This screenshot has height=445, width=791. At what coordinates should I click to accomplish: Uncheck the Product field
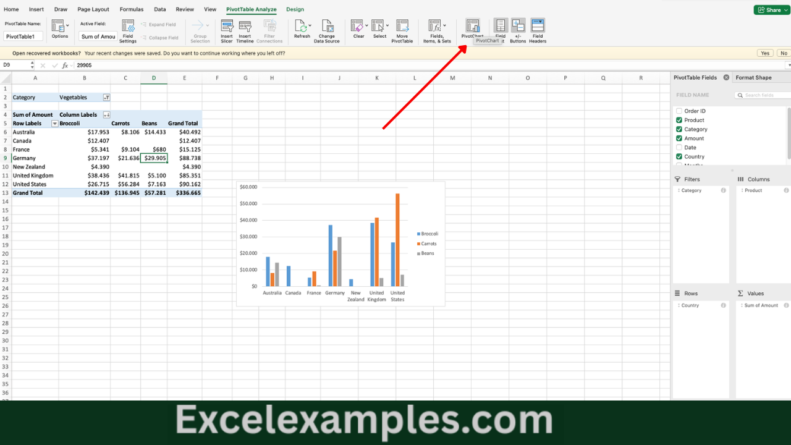(679, 120)
